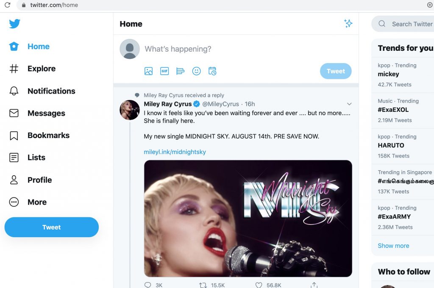Reply to the Miley Cyrus tweet

point(148,285)
